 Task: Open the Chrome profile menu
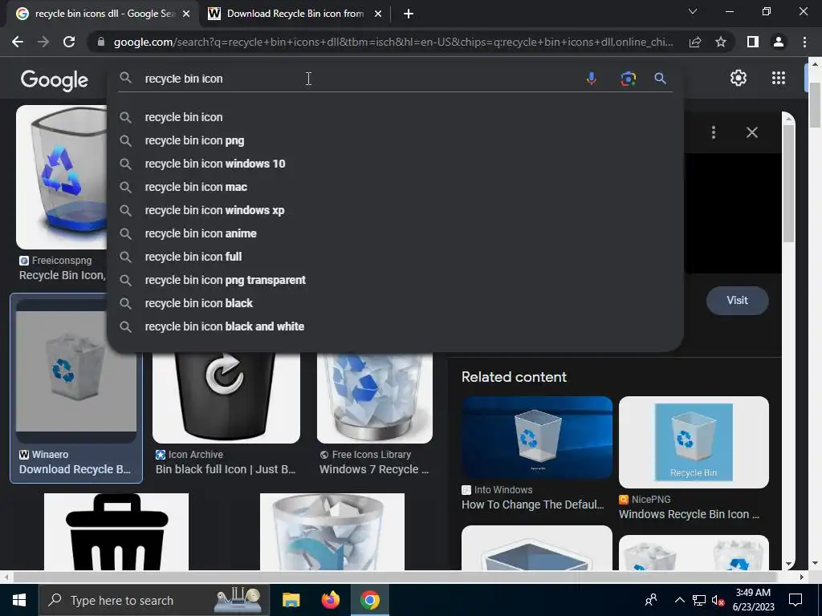(x=779, y=42)
